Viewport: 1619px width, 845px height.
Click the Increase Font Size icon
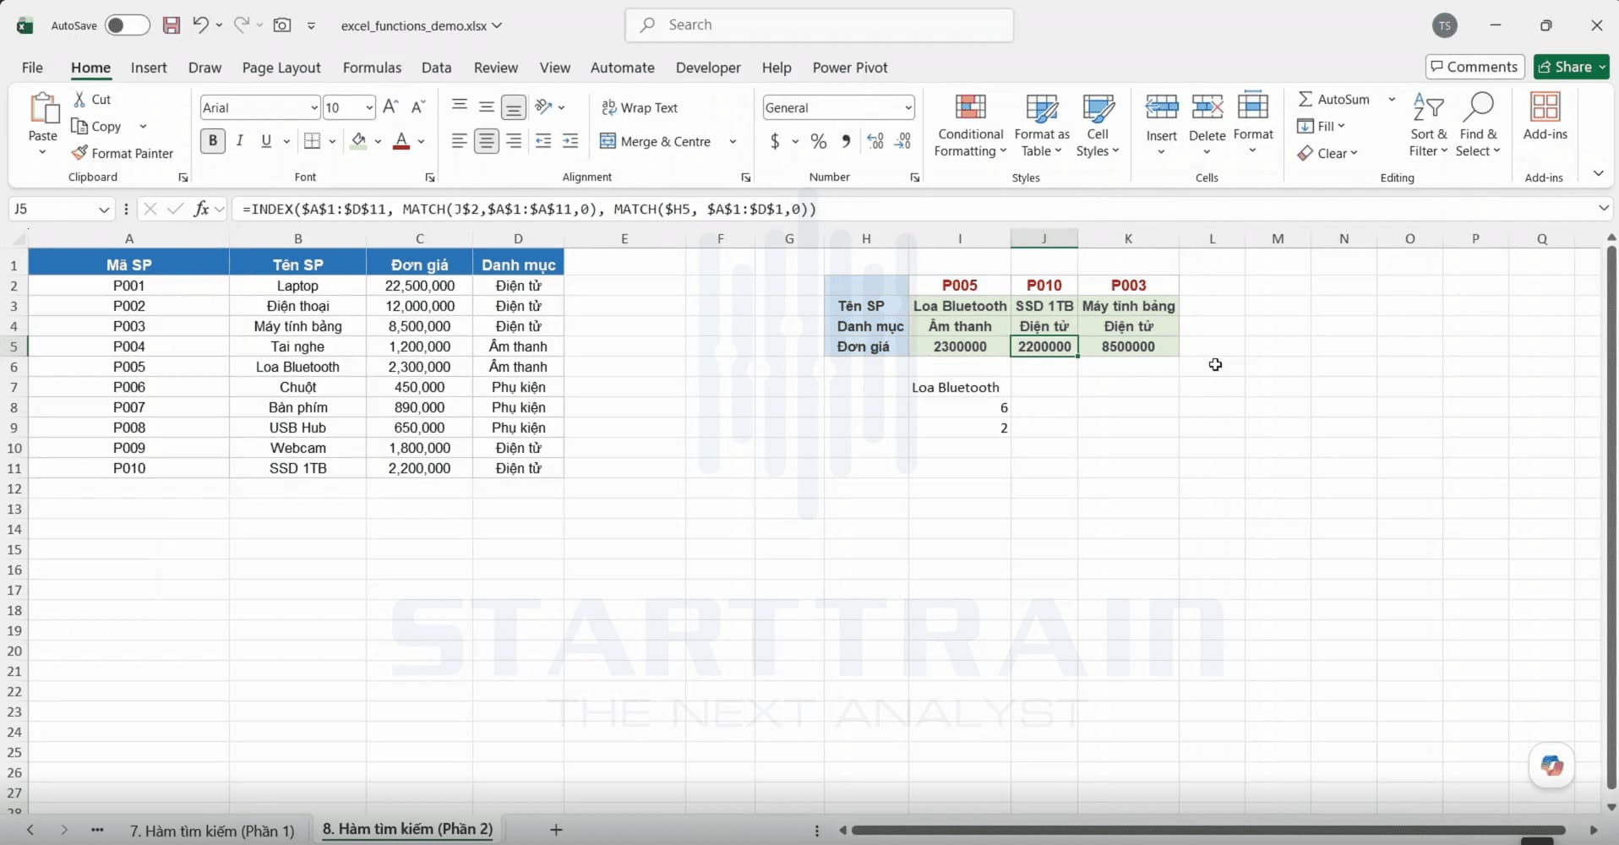(x=390, y=107)
